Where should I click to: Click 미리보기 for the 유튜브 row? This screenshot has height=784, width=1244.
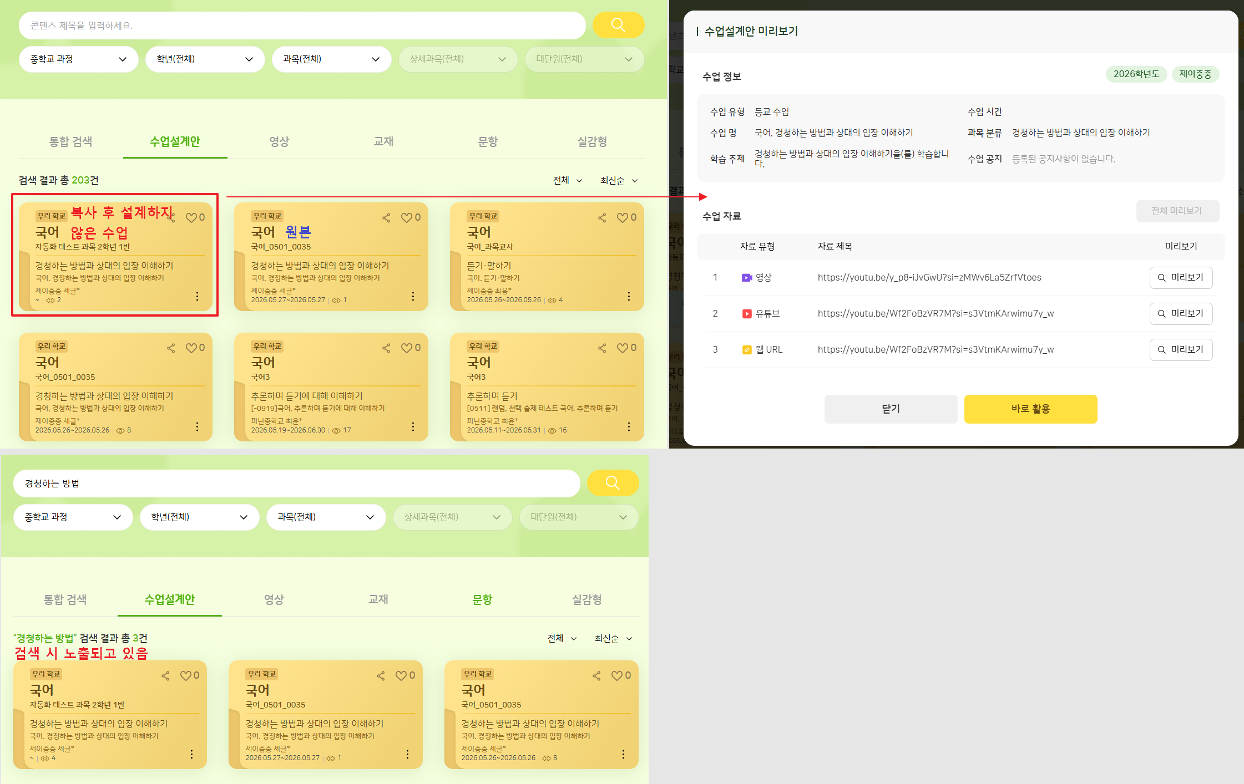[x=1181, y=314]
